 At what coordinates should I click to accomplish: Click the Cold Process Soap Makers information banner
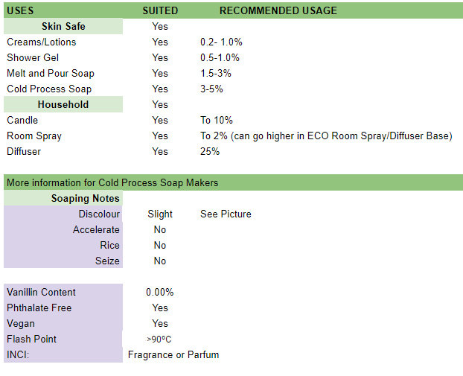pos(112,182)
